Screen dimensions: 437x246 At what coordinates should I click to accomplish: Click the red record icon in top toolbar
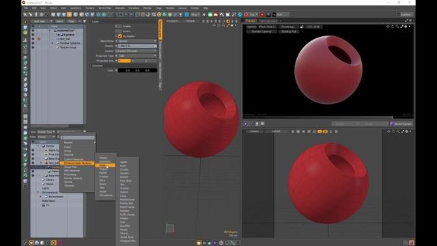tap(262, 14)
